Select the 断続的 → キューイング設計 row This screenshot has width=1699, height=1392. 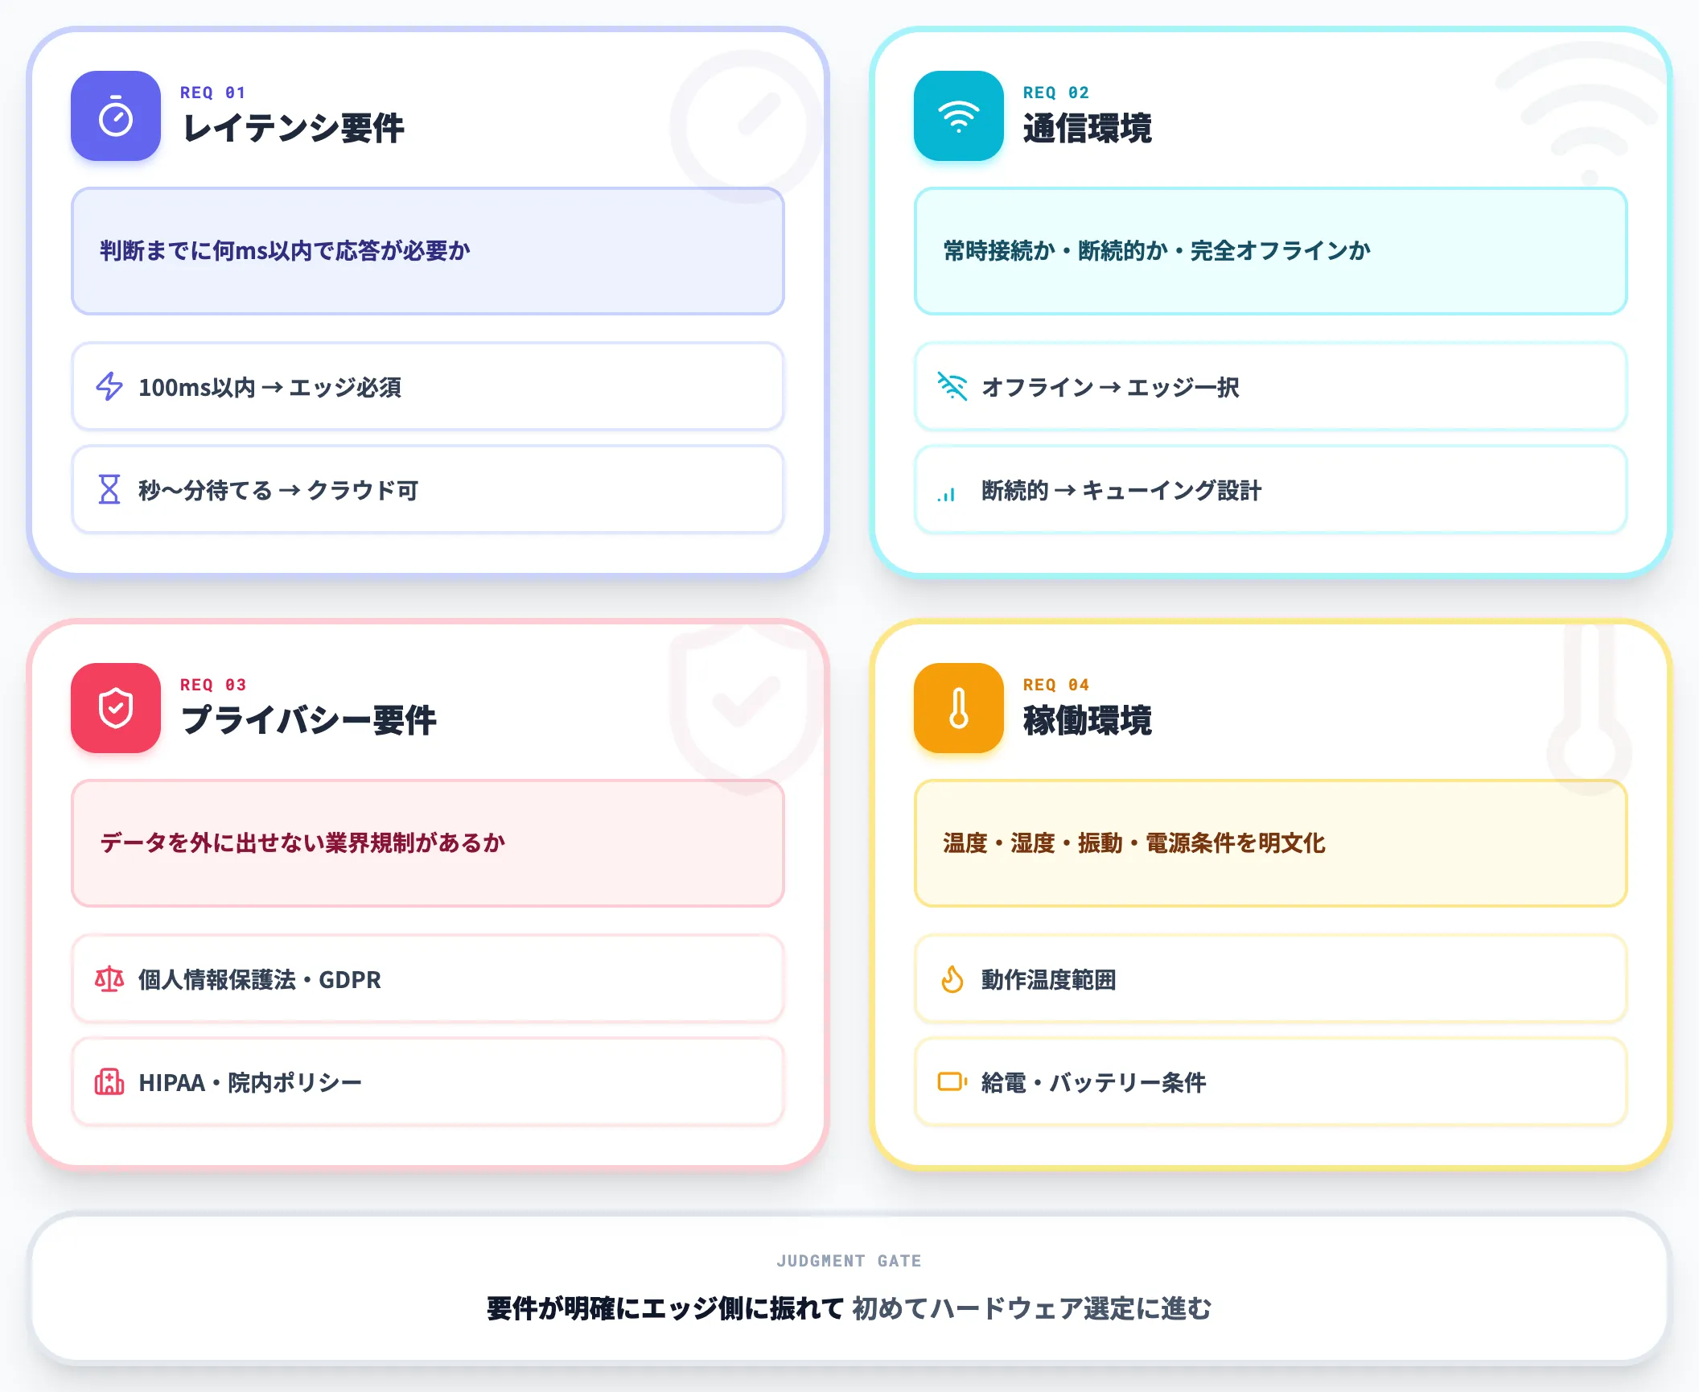pyautogui.click(x=1271, y=490)
